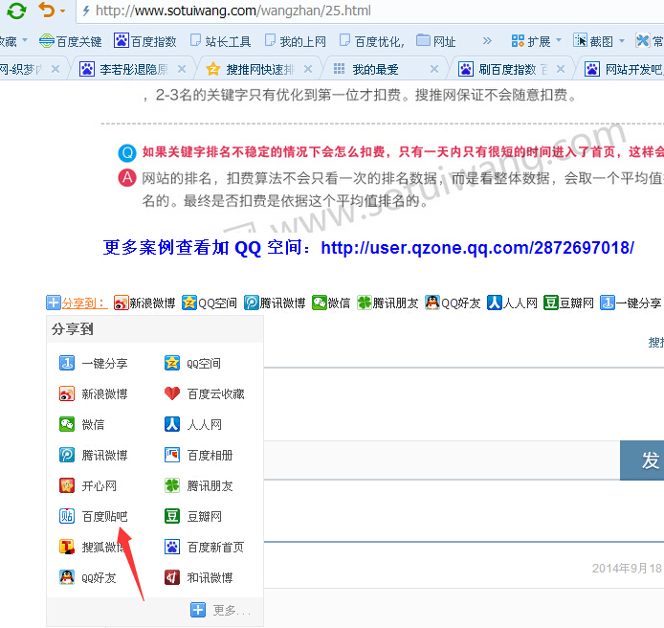664x628 pixels.
Task: Select 百度相册 in share popup
Action: 199,455
